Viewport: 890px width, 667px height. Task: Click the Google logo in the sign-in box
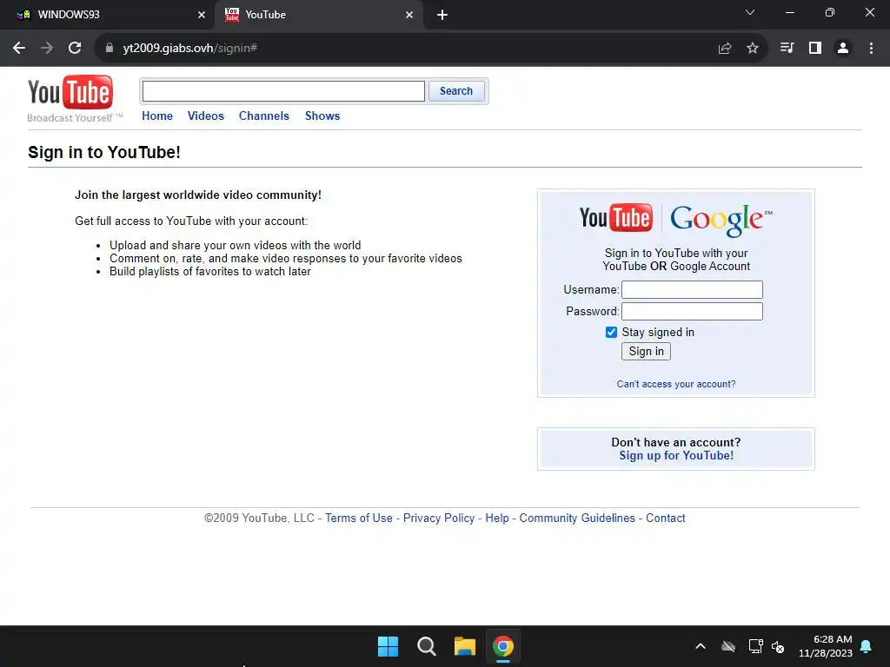pos(721,220)
